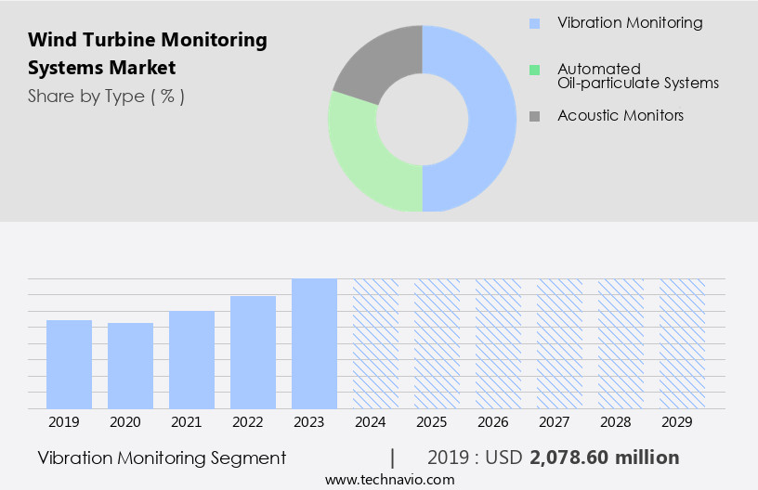Image resolution: width=758 pixels, height=490 pixels.
Task: Click the blue Vibration Monitoring legend swatch
Action: click(534, 23)
